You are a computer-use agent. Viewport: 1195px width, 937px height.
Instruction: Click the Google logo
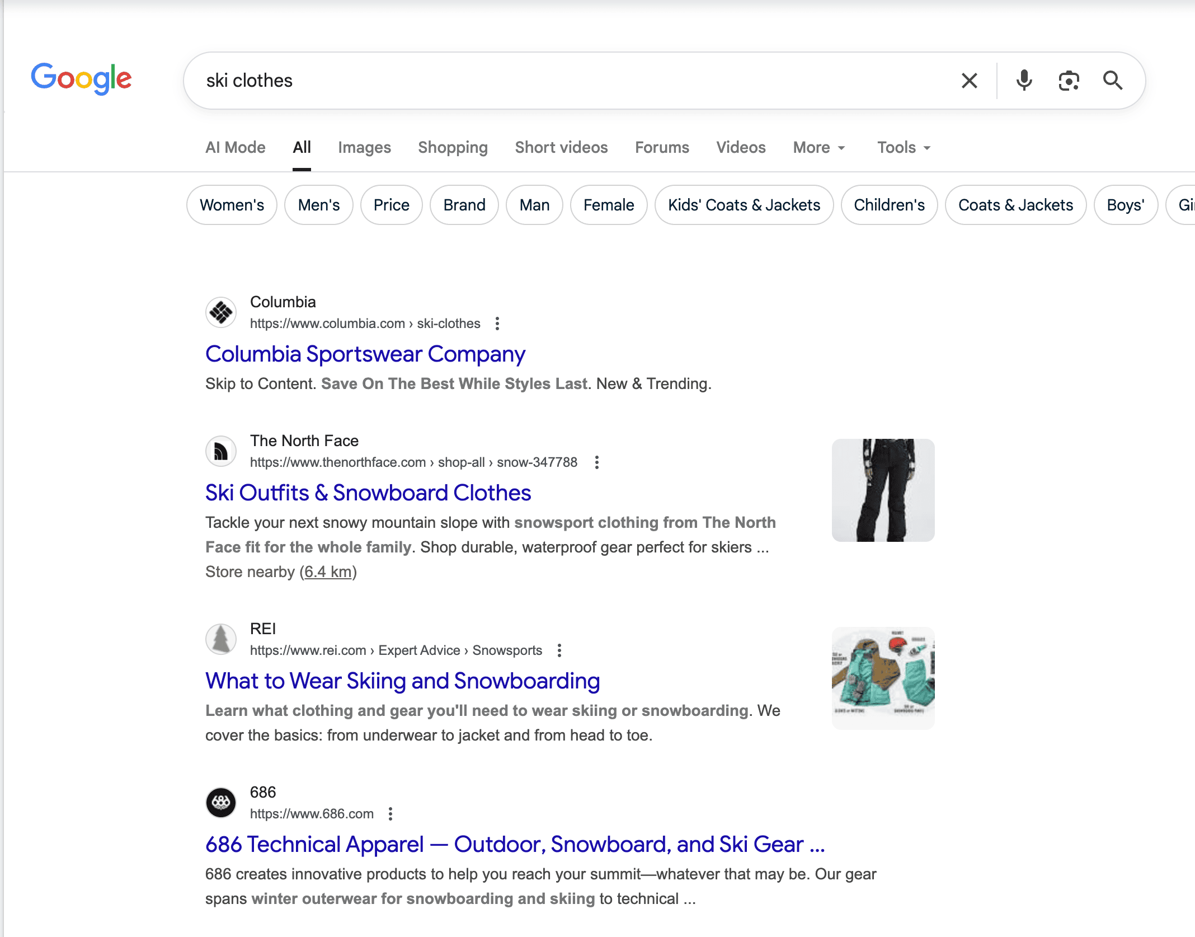click(82, 79)
